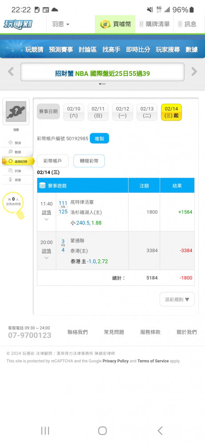This screenshot has width=205, height=444.
Task: Select 遊戲紀錄 in the sidebar
Action: [x=18, y=161]
